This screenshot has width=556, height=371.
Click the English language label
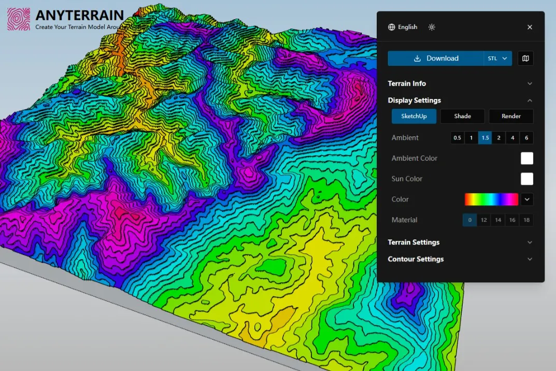[x=407, y=27]
